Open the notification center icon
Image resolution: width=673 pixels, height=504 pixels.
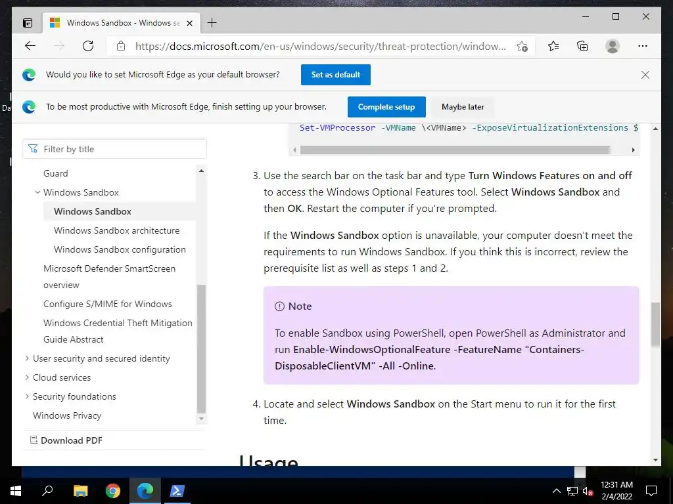pos(651,491)
